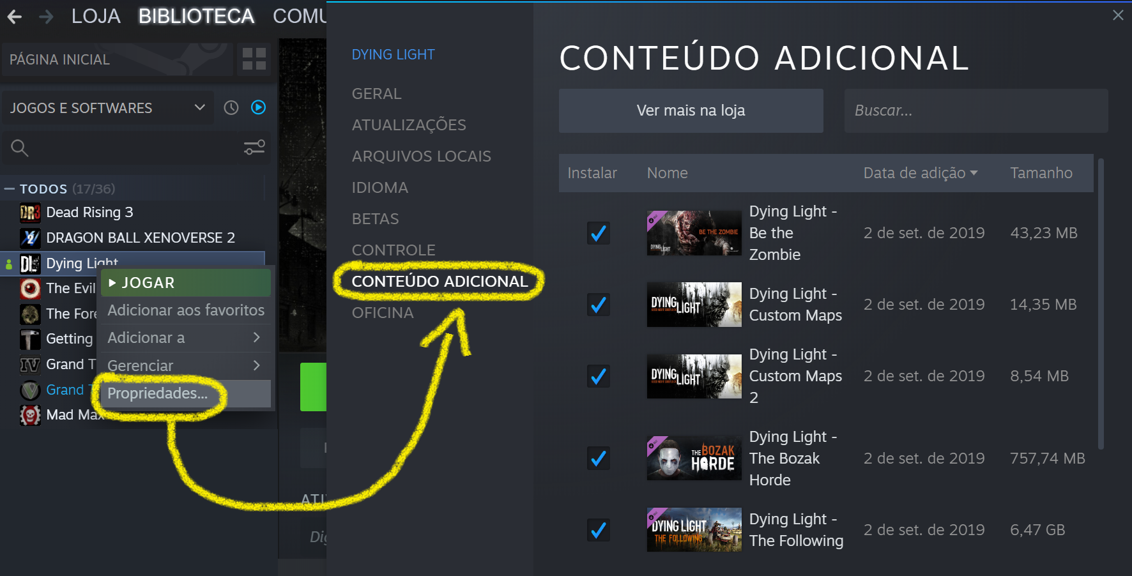Click the library search magnifier icon
1132x576 pixels.
[20, 148]
